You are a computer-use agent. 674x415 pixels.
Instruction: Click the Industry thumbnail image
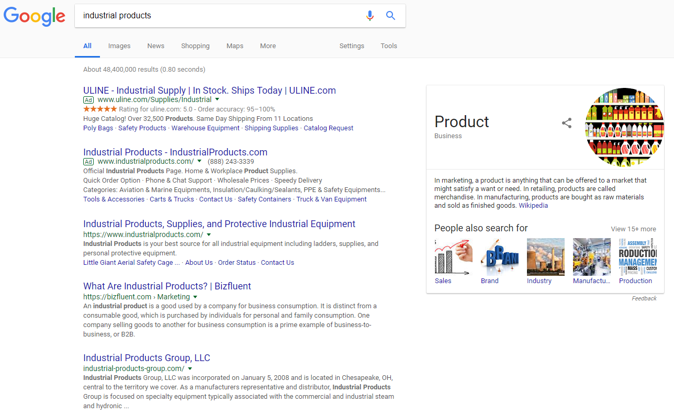pos(545,257)
